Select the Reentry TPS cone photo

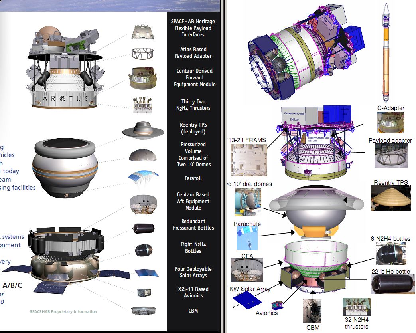(x=391, y=198)
